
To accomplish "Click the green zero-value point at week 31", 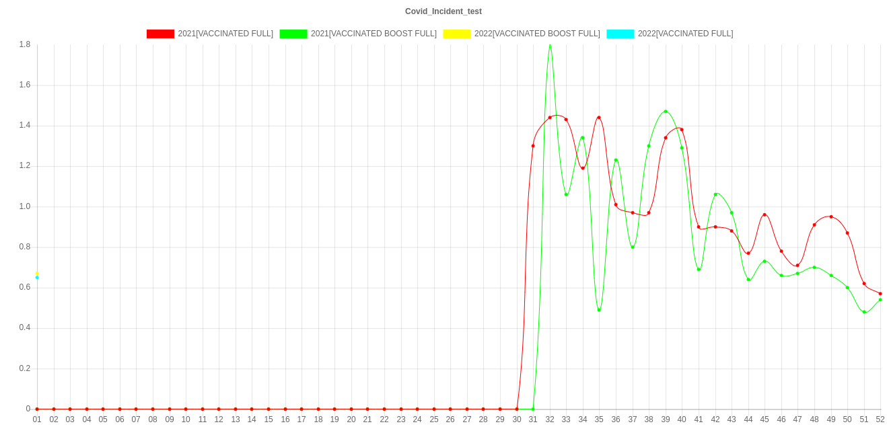I will pyautogui.click(x=533, y=409).
